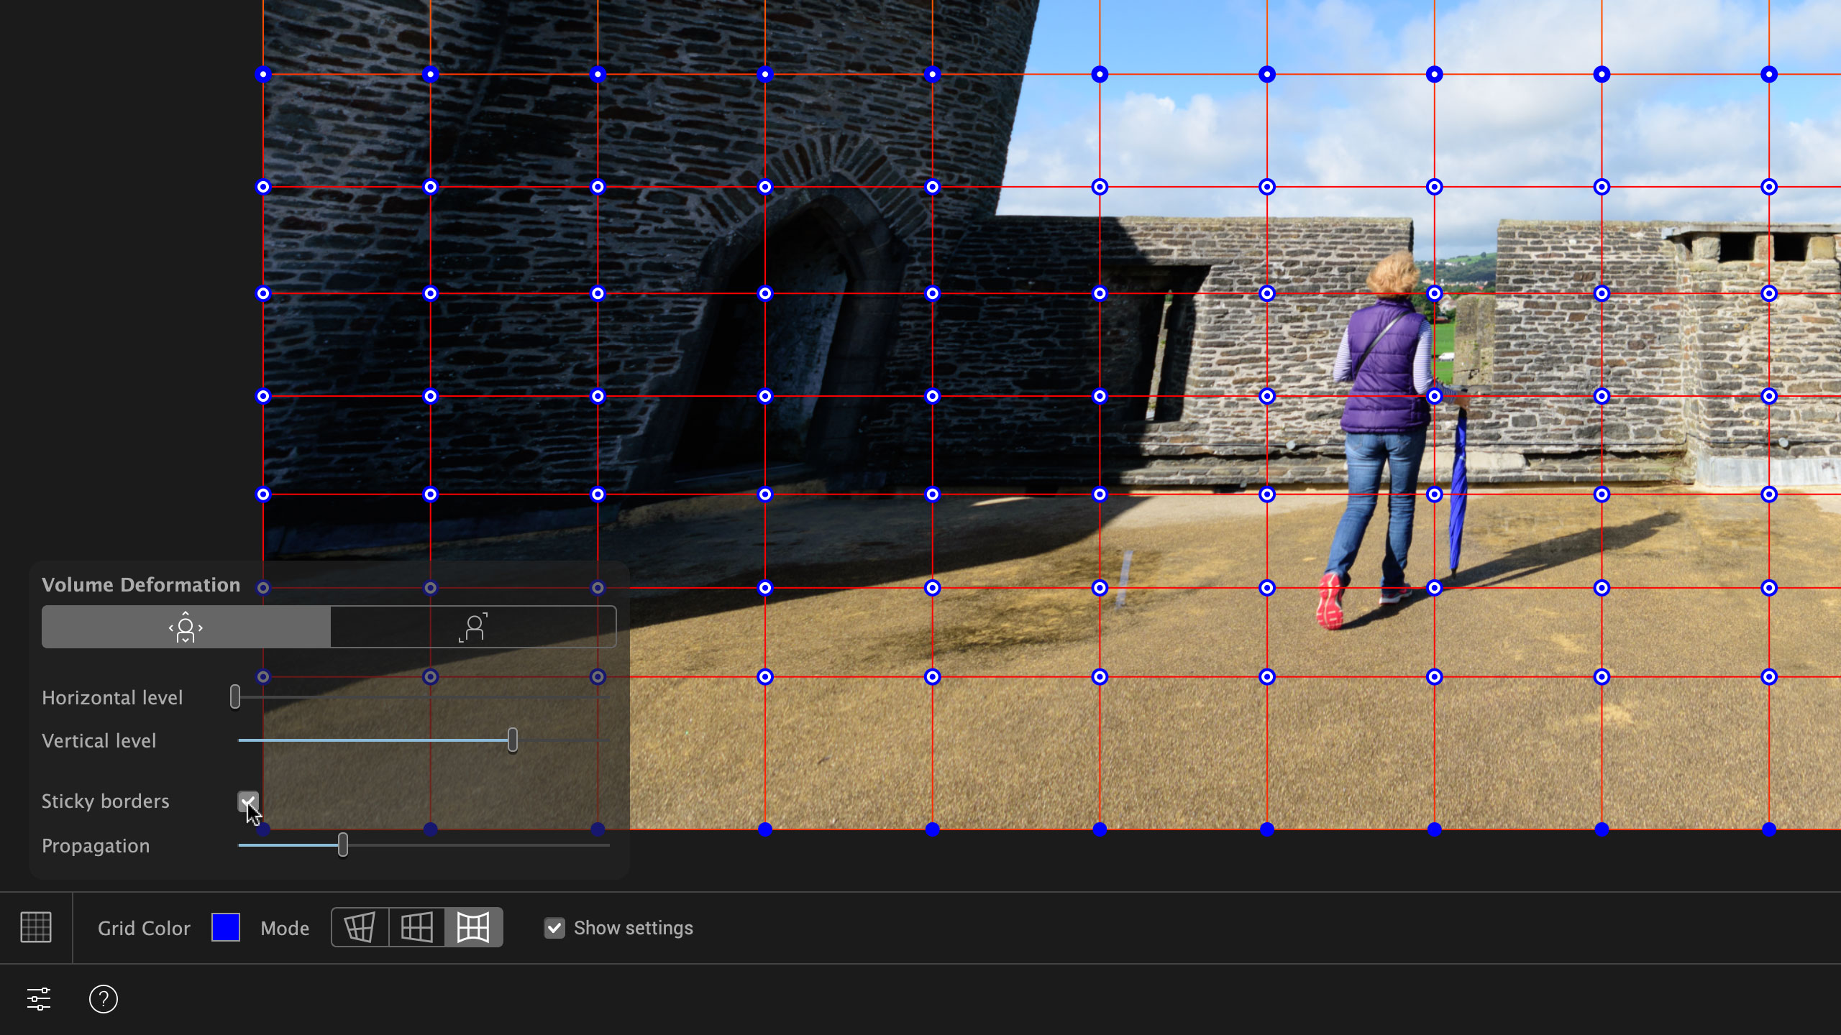Uncheck the Show settings checkbox

pos(554,928)
